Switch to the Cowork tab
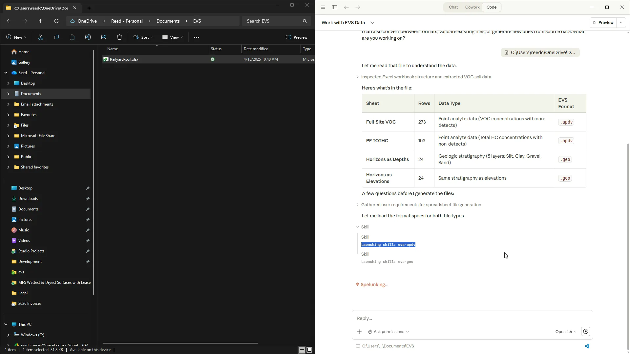This screenshot has width=630, height=354. click(x=472, y=7)
